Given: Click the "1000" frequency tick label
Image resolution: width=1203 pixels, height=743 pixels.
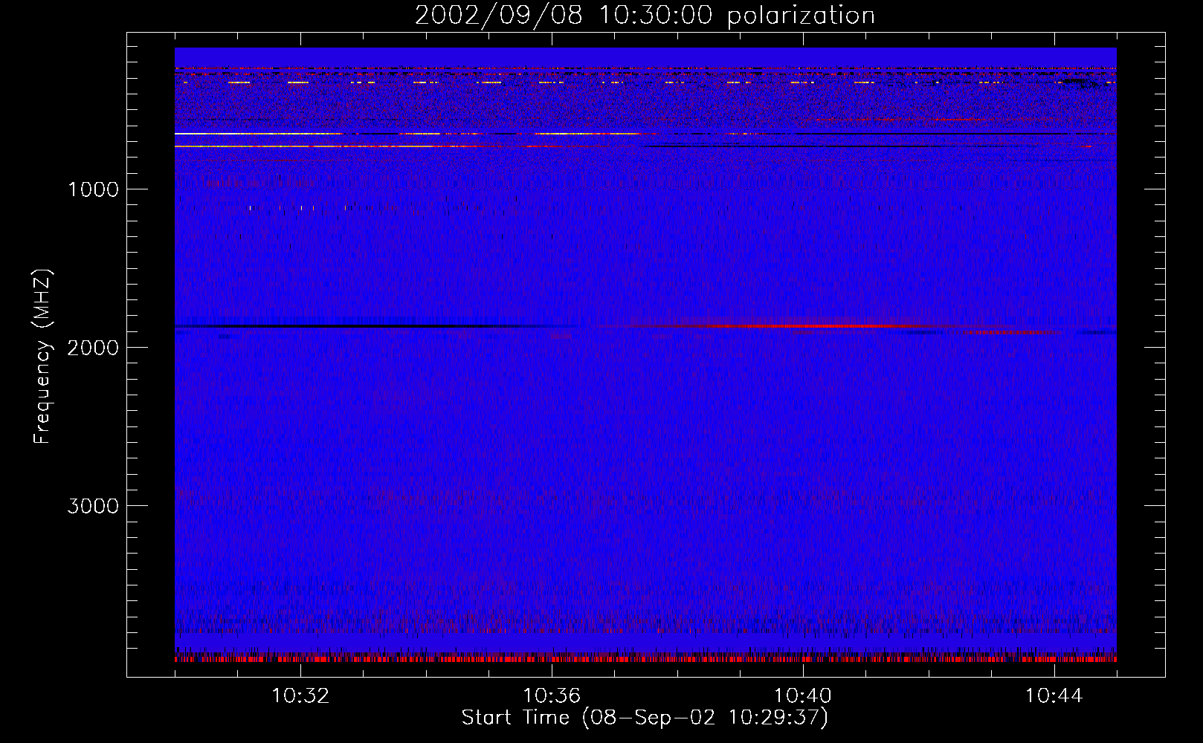Looking at the screenshot, I should click(x=93, y=189).
